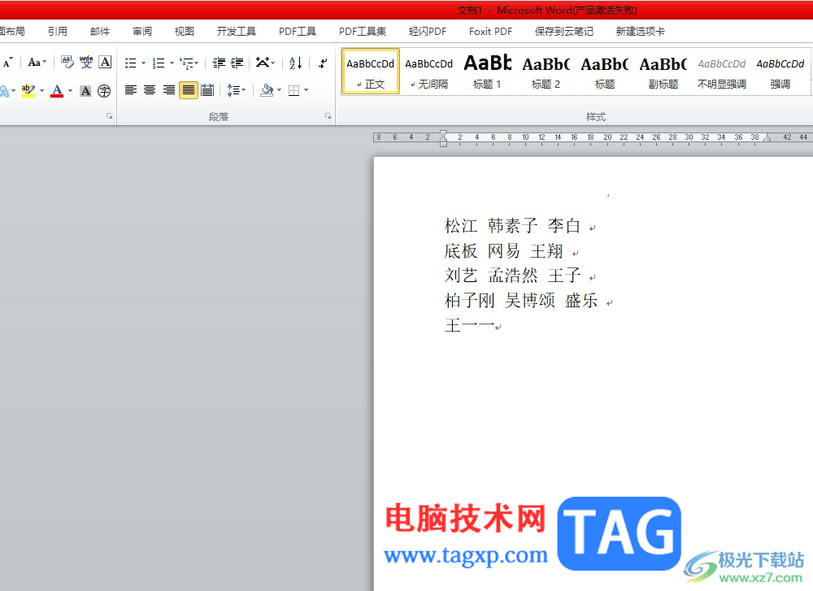This screenshot has height=591, width=813.
Task: Select the 无间隔 style
Action: click(428, 72)
